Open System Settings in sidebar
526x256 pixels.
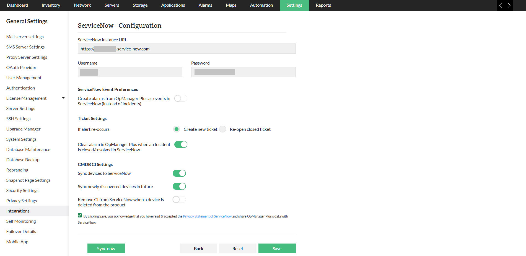(x=21, y=139)
